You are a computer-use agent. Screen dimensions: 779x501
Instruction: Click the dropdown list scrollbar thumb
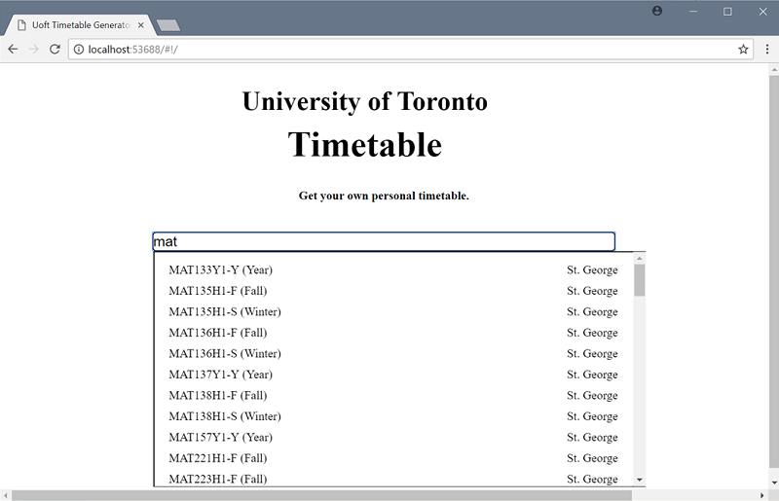click(640, 280)
